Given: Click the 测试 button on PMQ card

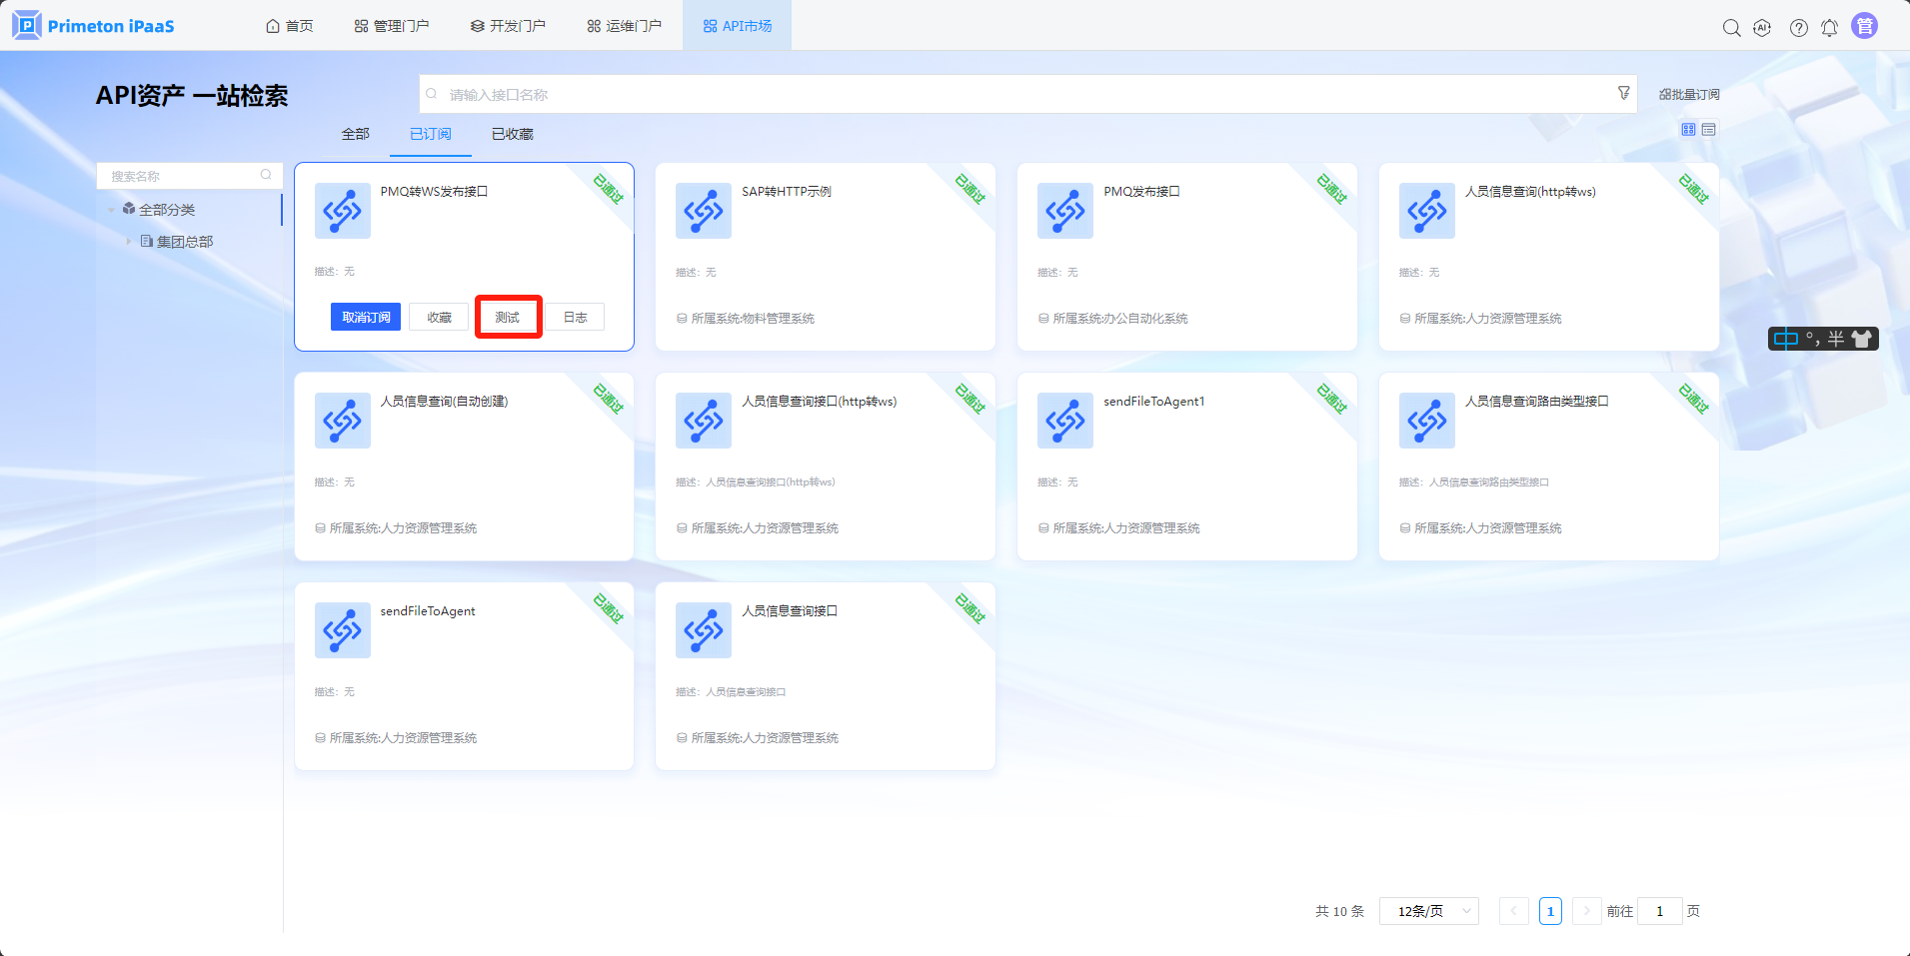Looking at the screenshot, I should click(x=508, y=317).
